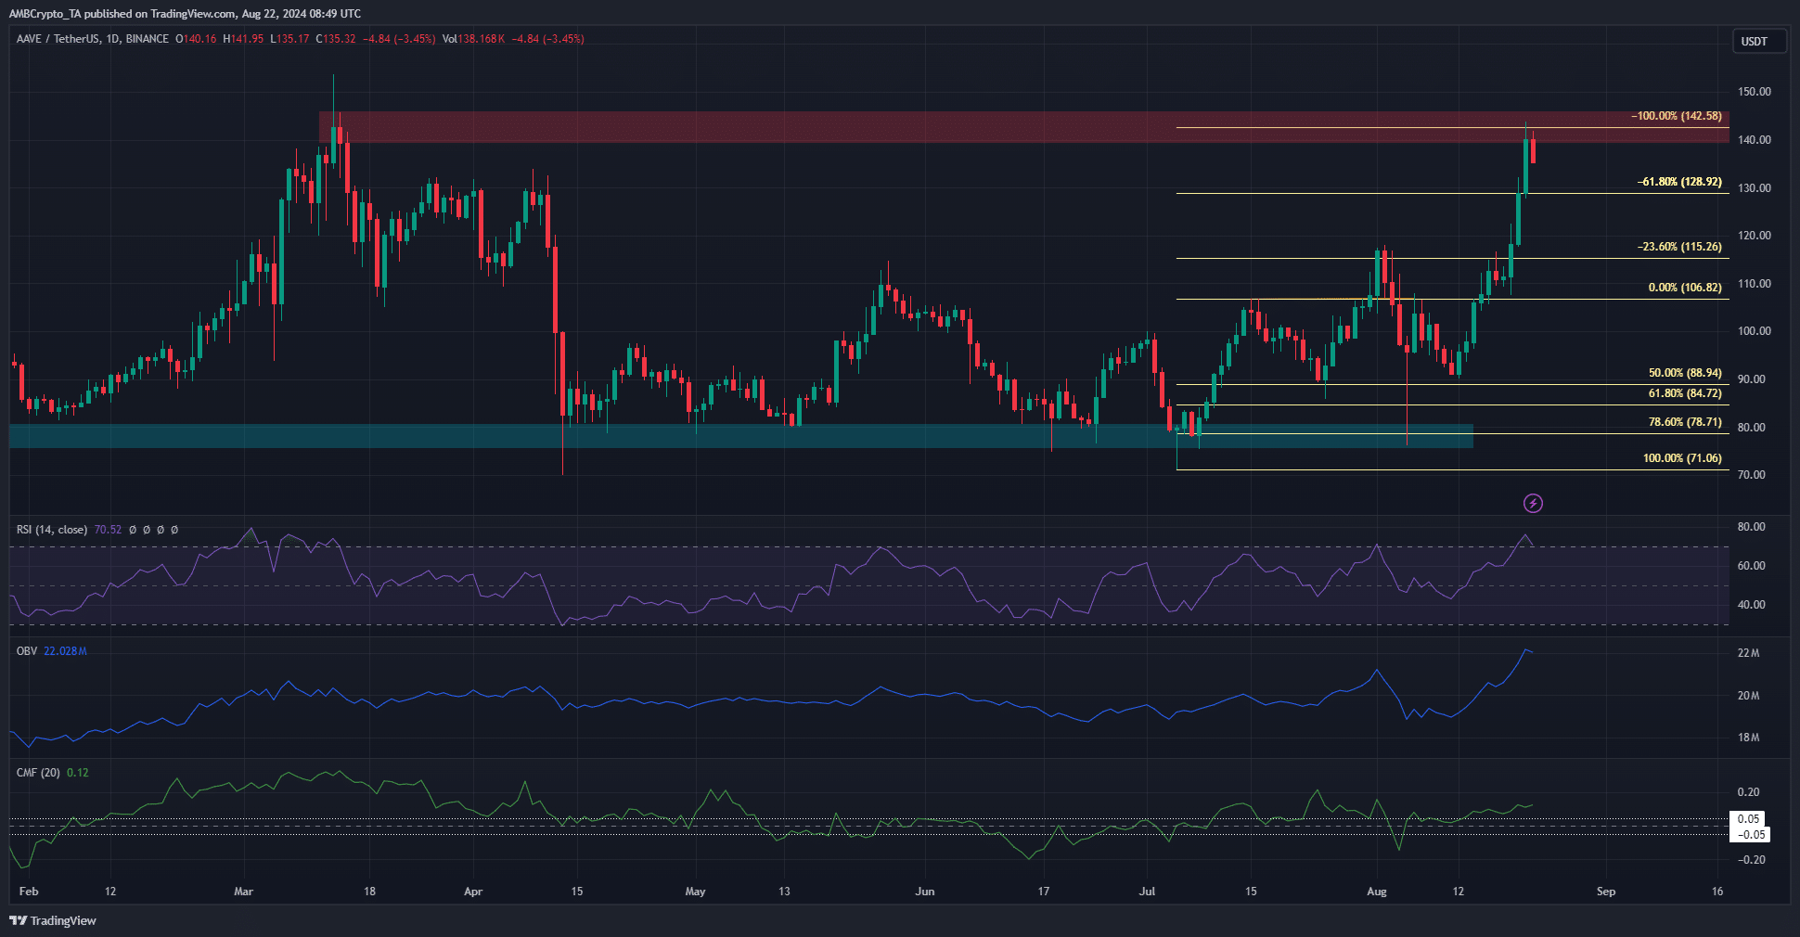Click the 61.80% (84.72) Fibonacci label
This screenshot has width=1800, height=937.
[1685, 393]
